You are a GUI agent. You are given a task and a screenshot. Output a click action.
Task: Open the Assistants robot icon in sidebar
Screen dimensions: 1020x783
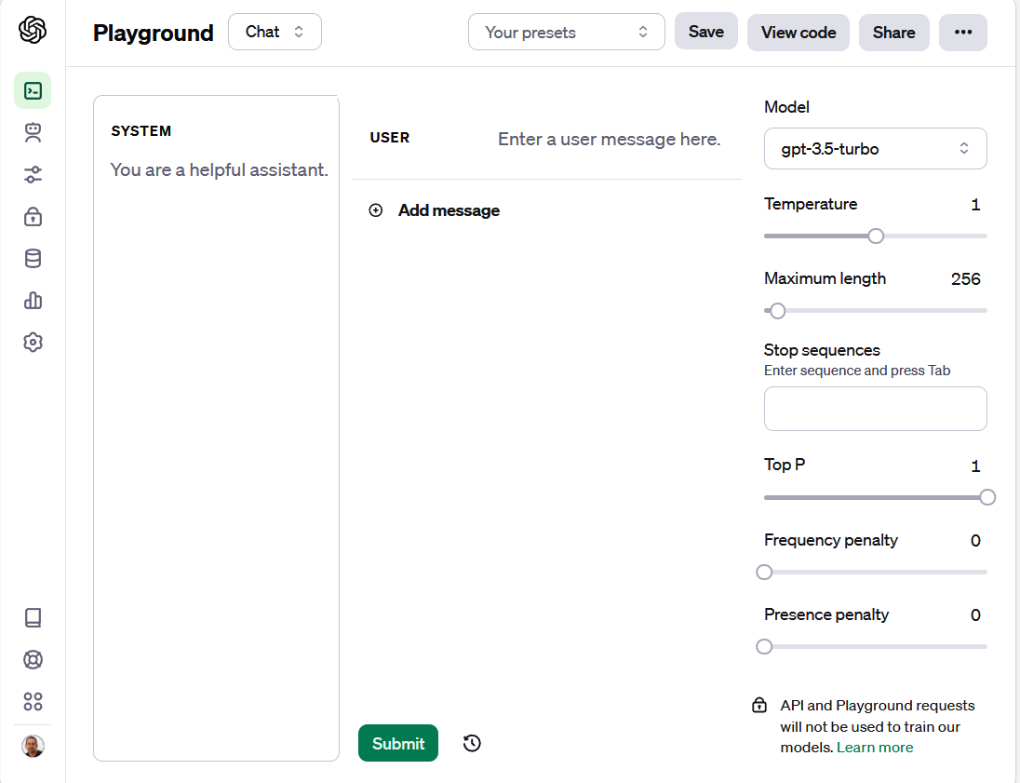pos(33,133)
